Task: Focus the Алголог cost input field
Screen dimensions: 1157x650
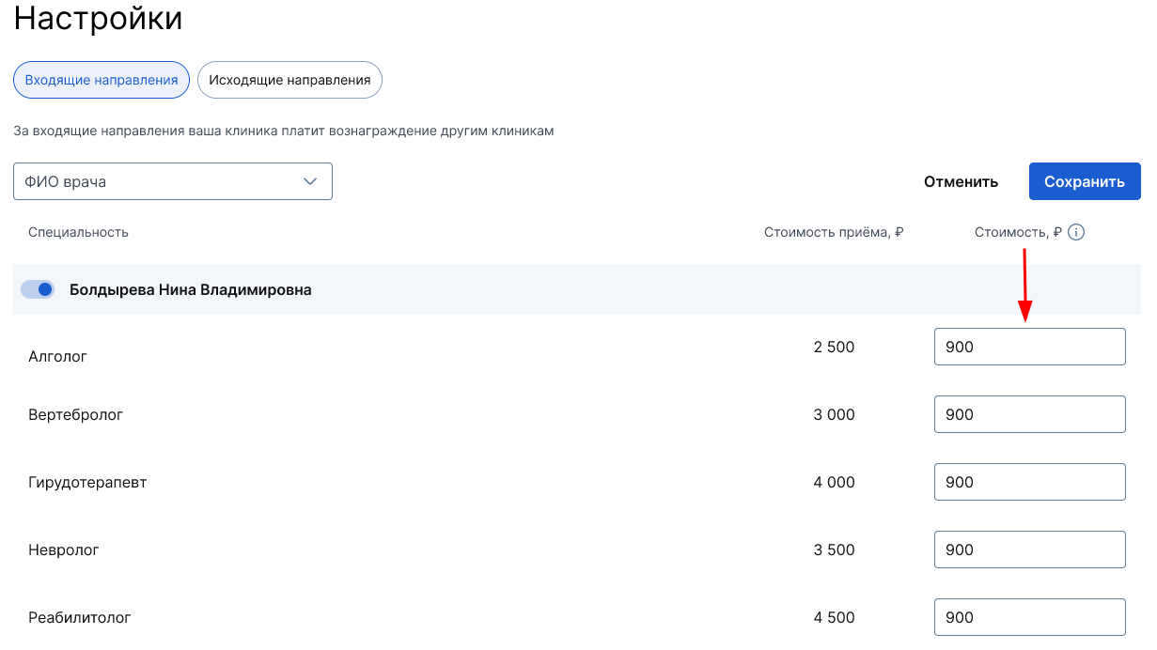Action: click(x=1029, y=347)
